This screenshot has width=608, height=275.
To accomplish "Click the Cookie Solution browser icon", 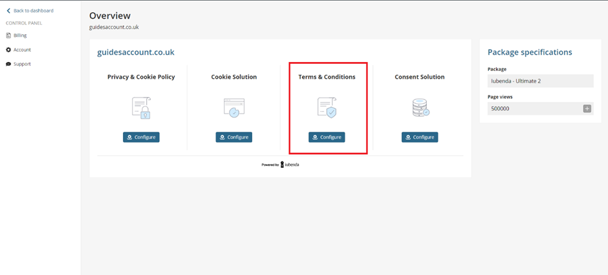I will pyautogui.click(x=233, y=108).
